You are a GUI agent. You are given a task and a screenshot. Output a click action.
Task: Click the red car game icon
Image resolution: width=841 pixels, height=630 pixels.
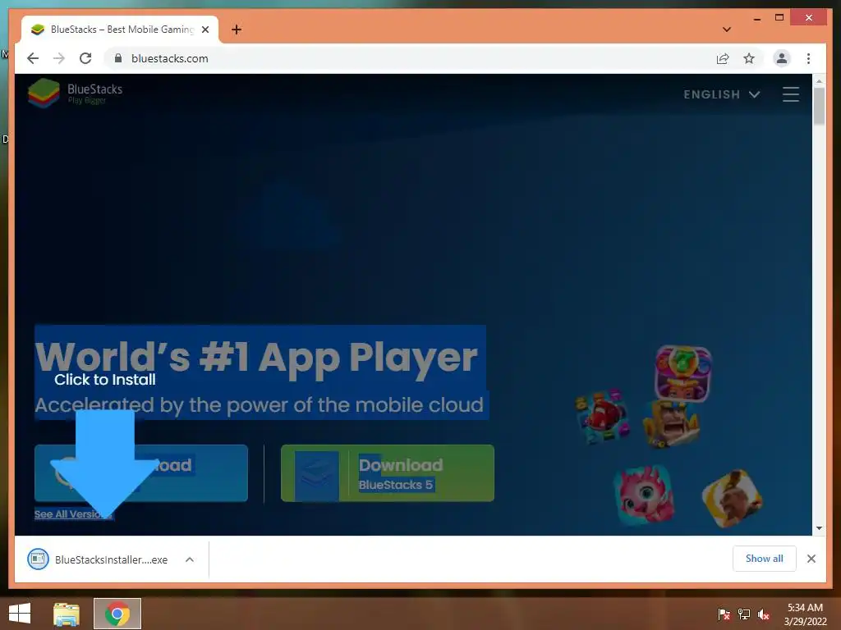(602, 417)
